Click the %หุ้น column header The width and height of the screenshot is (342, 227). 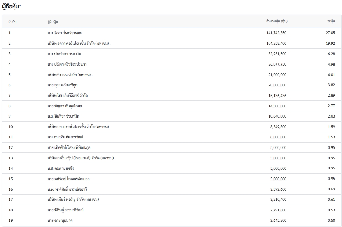[331, 22]
